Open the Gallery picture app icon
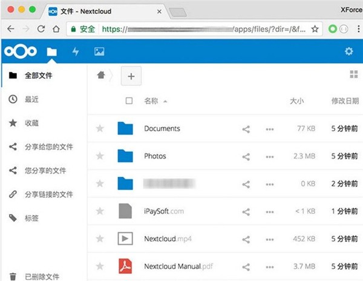Viewport: 363px width, 281px height. pyautogui.click(x=99, y=51)
